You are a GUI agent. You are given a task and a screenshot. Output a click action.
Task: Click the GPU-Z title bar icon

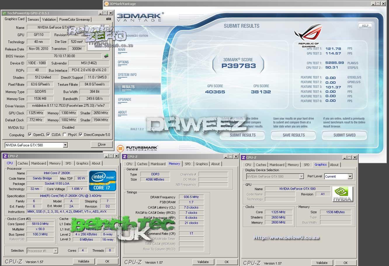coord(4,13)
